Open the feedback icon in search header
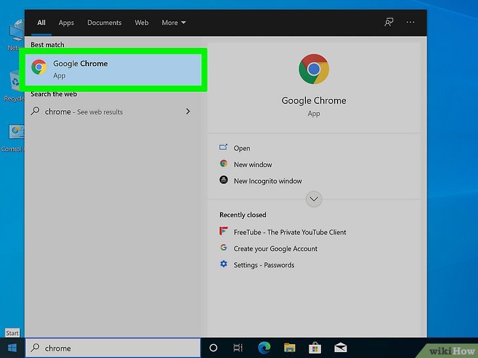The image size is (478, 358). (x=389, y=22)
